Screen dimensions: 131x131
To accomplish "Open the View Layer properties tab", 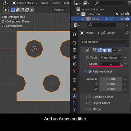I will point(75,57).
